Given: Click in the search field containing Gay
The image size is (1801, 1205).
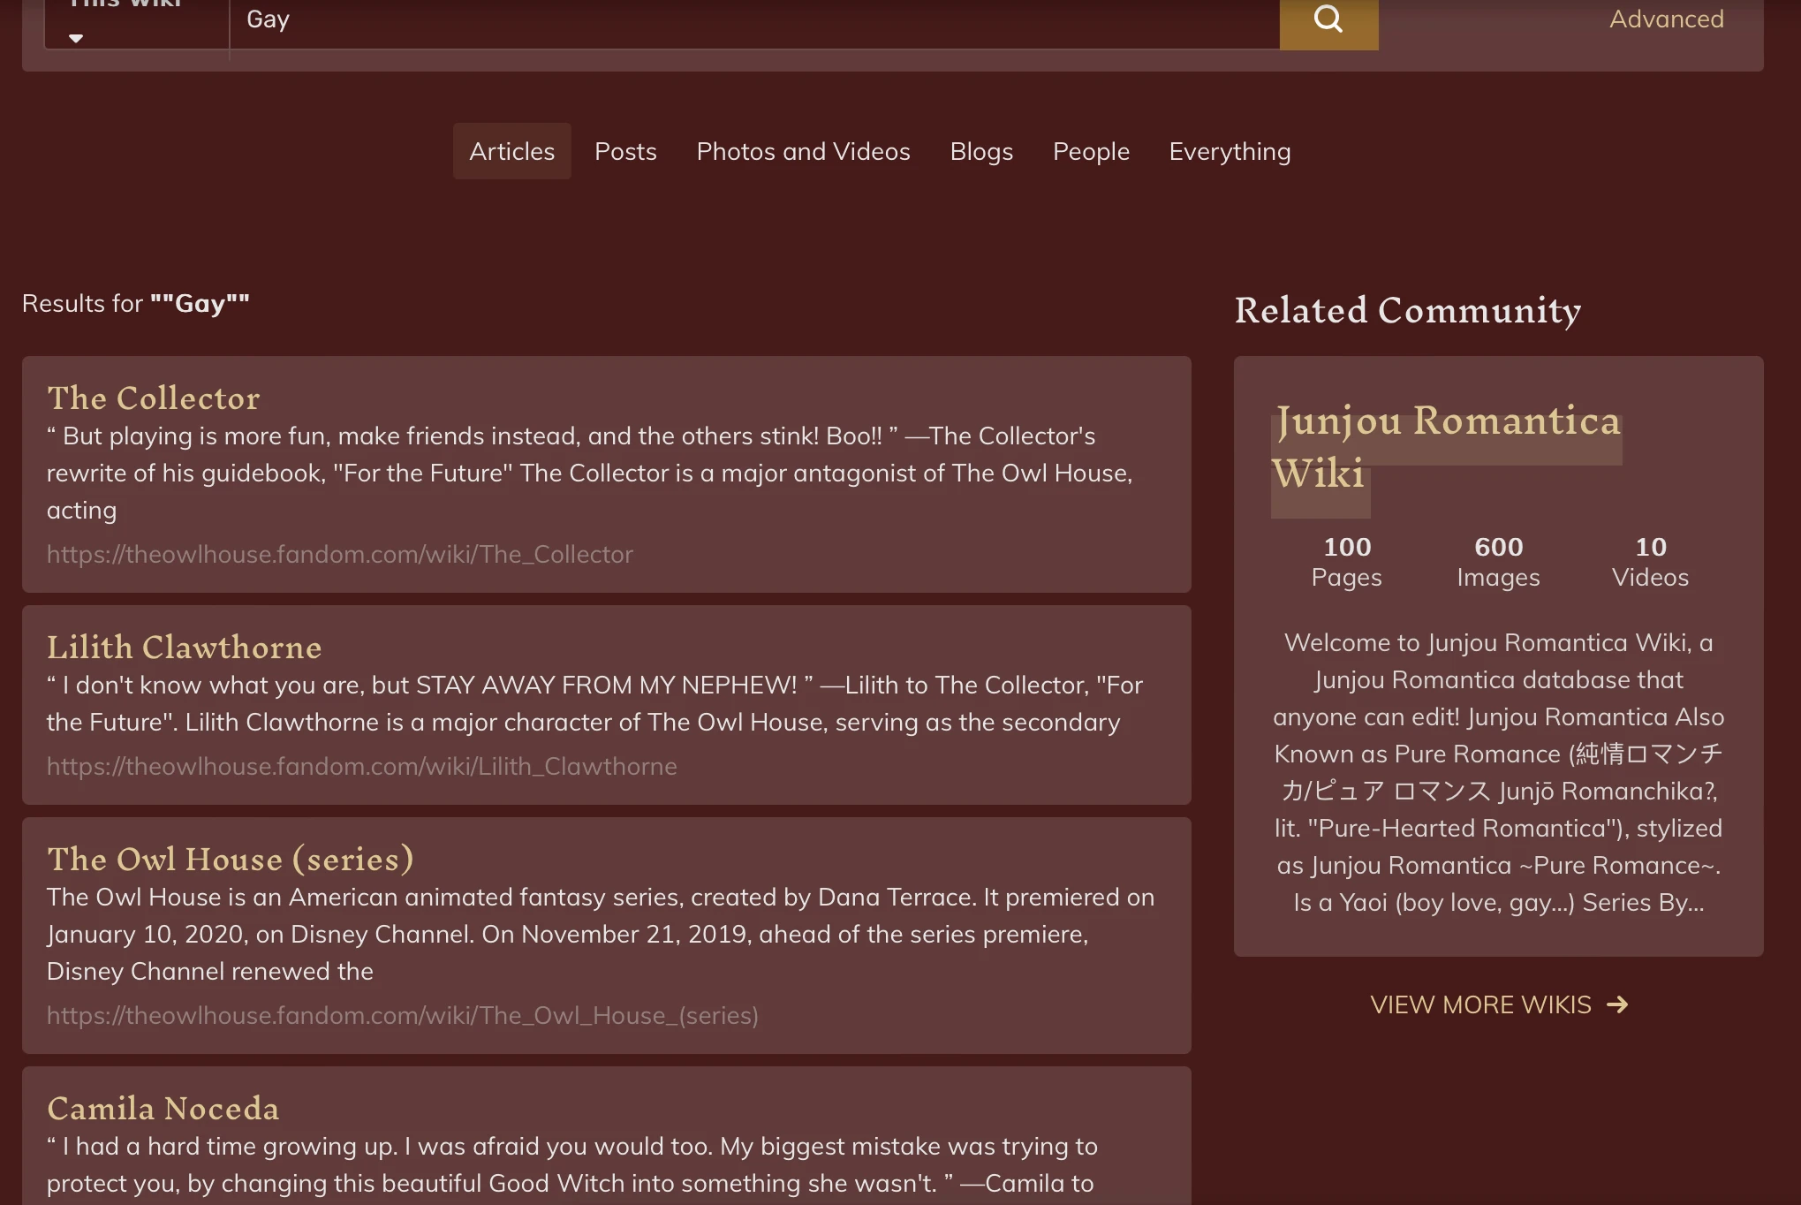Looking at the screenshot, I should click(751, 19).
